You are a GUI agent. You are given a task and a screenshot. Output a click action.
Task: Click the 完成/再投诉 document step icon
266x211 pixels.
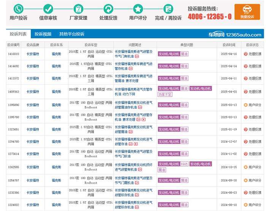pyautogui.click(x=168, y=9)
